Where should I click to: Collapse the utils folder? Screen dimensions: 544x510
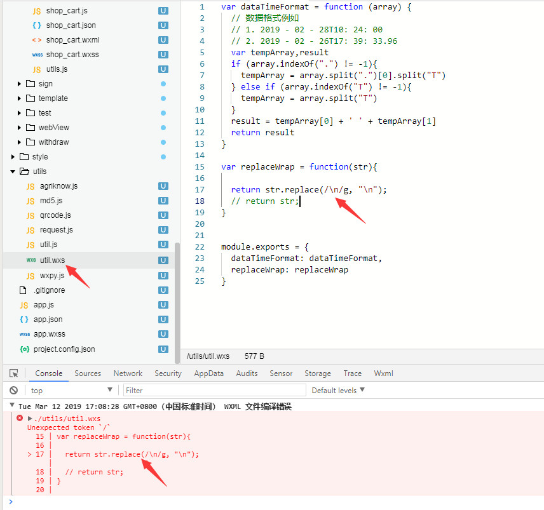[13, 171]
